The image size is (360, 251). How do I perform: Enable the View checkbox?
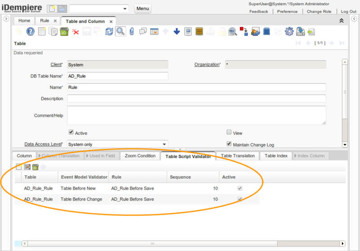[x=229, y=132]
